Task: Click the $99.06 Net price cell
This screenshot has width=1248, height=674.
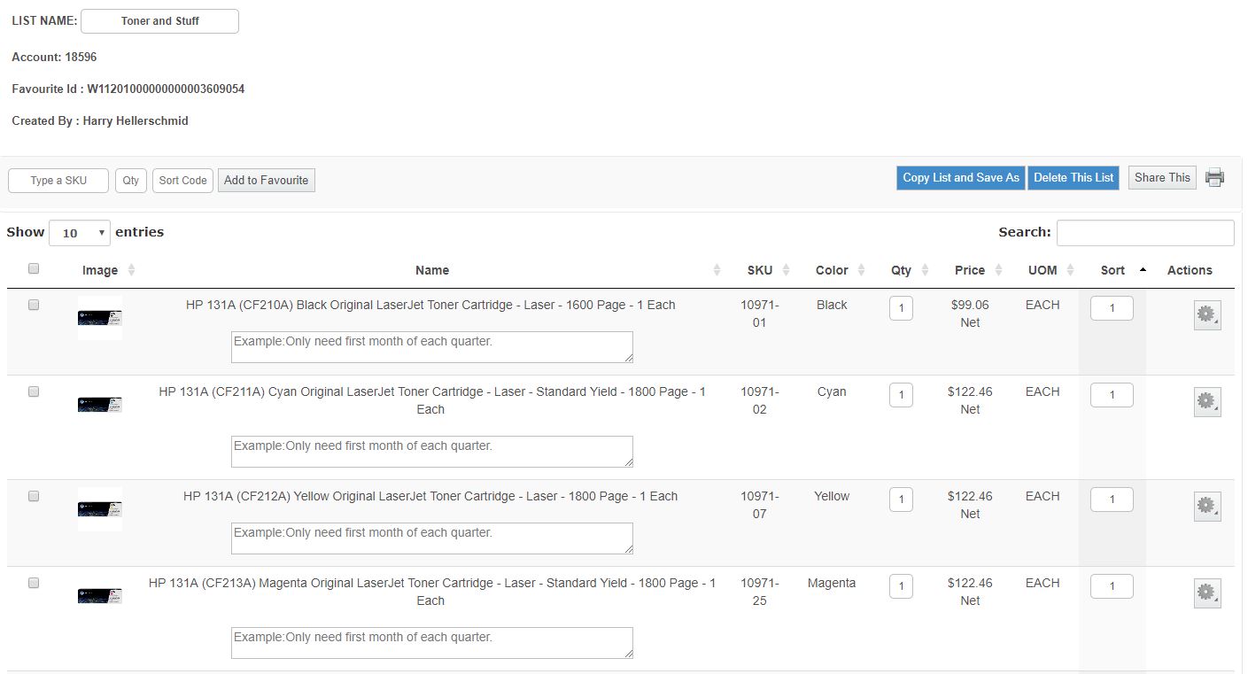Action: [x=970, y=314]
